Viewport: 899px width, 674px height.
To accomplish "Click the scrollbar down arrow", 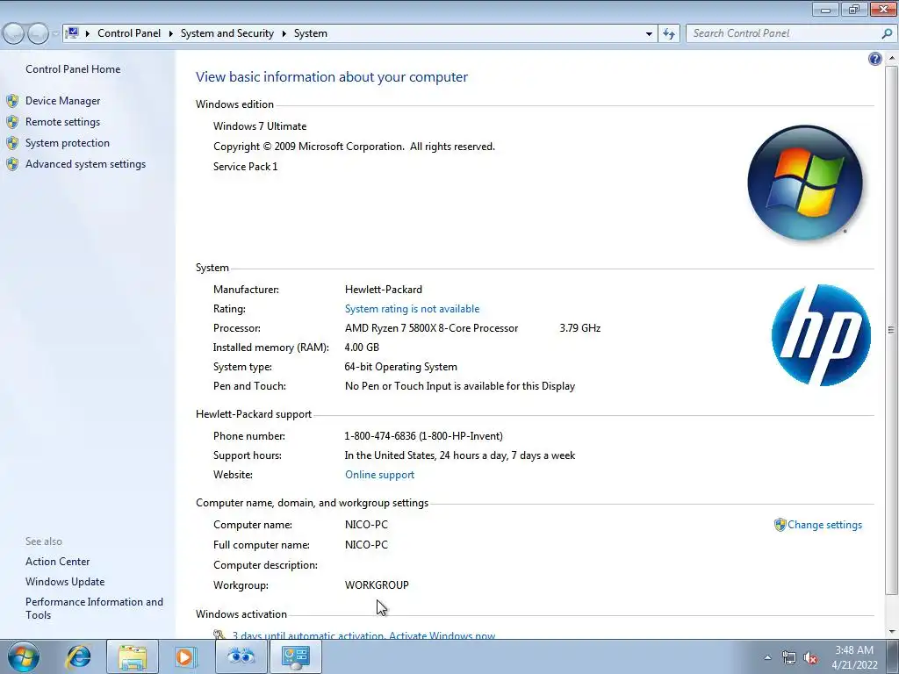I will 891,632.
